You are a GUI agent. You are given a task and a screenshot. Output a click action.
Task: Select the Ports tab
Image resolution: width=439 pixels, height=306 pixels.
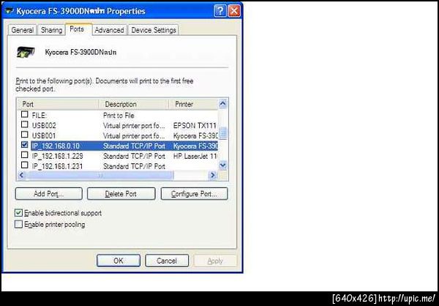(x=77, y=29)
